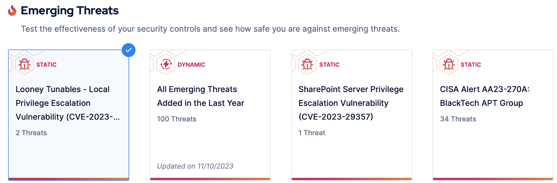Click the bug icon on CISA Alert card
The width and height of the screenshot is (557, 183).
pyautogui.click(x=449, y=64)
